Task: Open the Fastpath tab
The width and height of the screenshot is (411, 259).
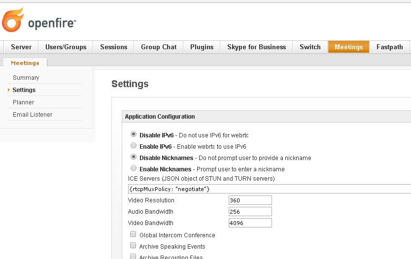Action: tap(389, 47)
